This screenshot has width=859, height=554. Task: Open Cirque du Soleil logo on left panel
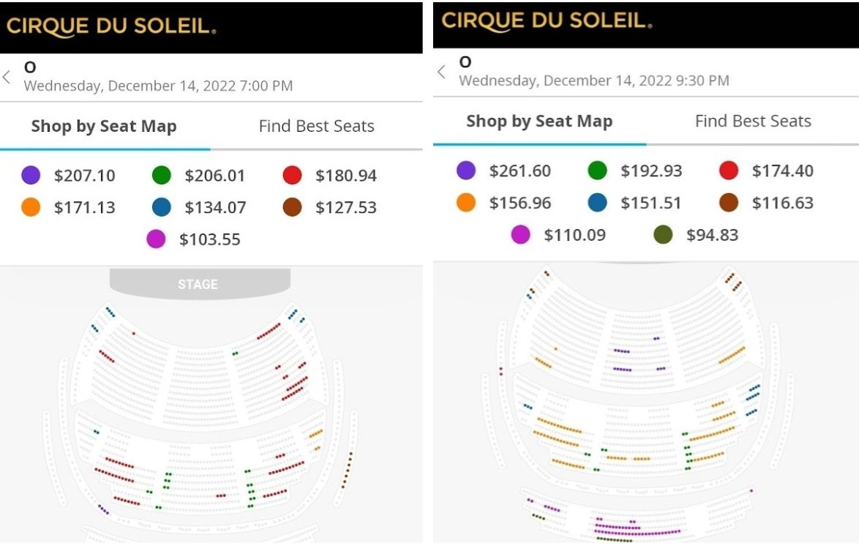(111, 27)
